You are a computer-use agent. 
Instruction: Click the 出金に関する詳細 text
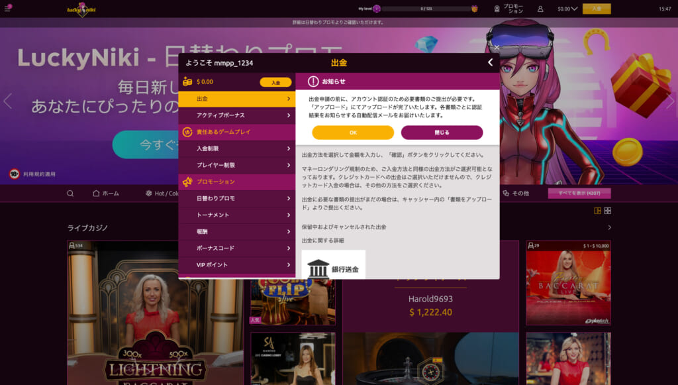(x=322, y=241)
